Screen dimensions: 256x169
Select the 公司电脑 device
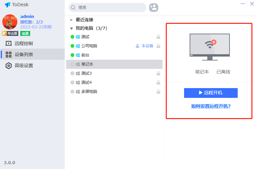click(x=114, y=46)
